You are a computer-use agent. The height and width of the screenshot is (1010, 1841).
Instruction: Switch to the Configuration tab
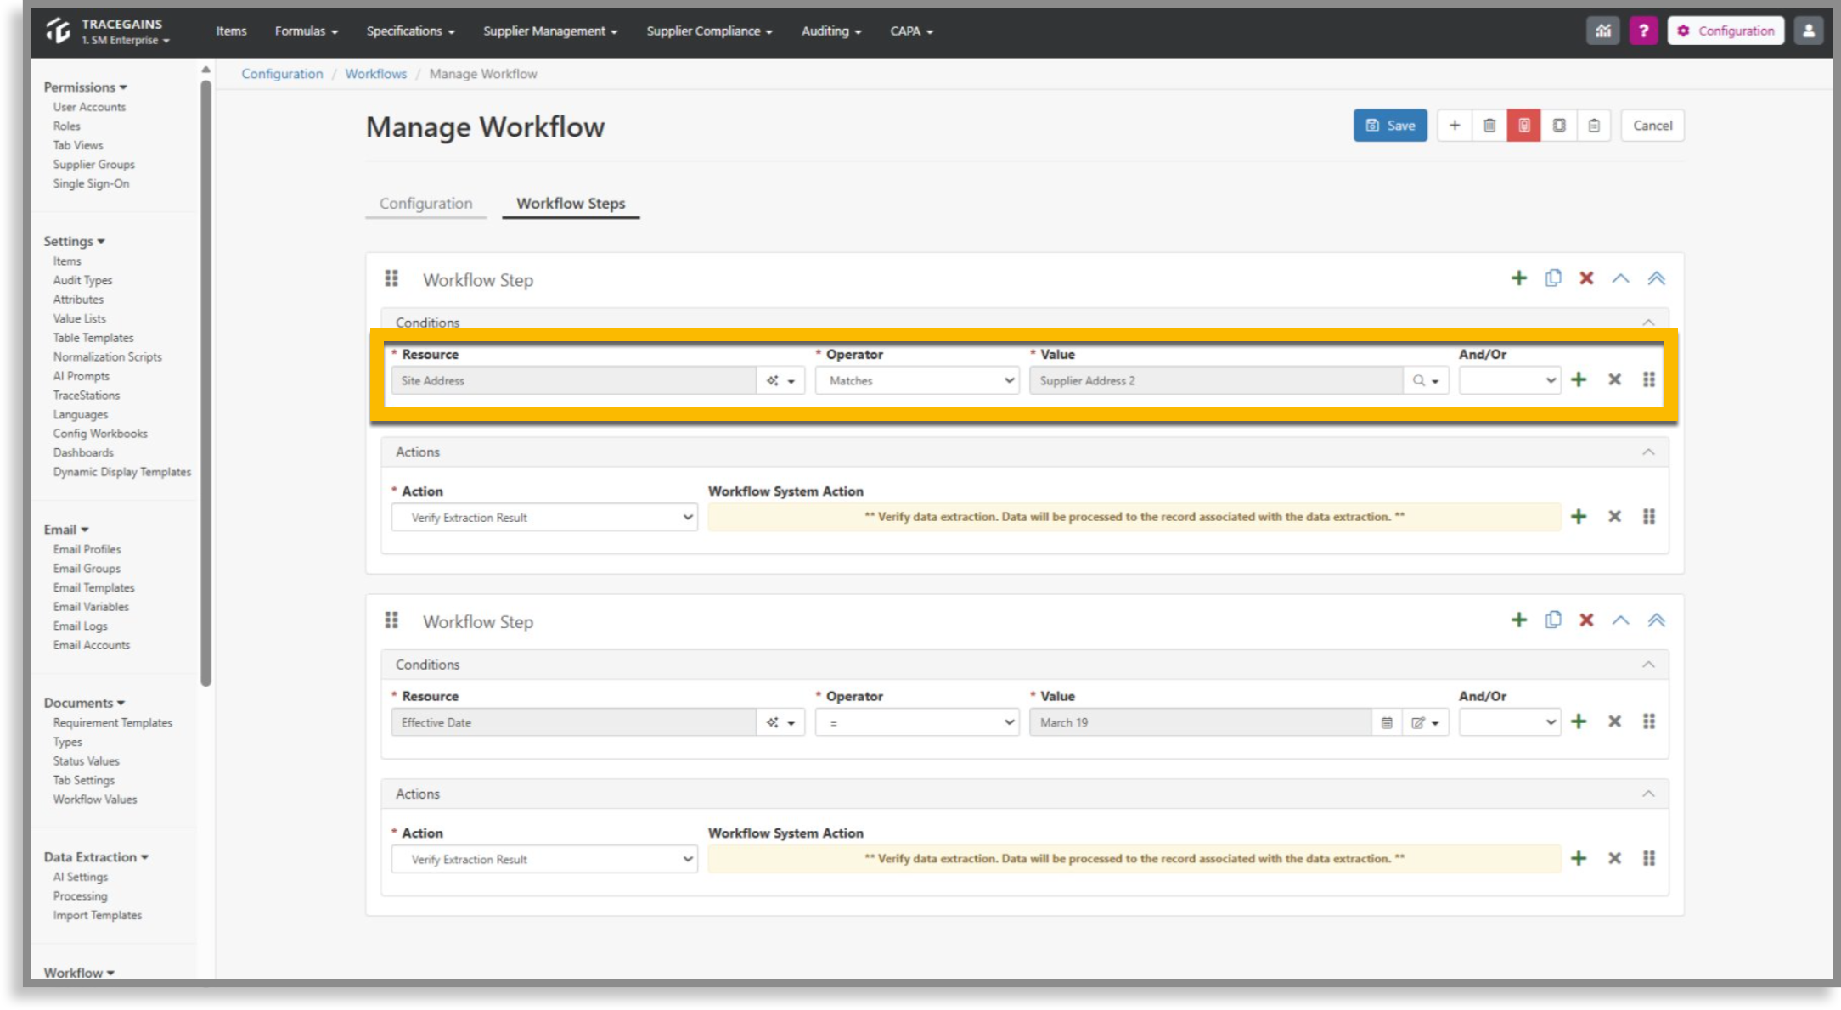coord(425,203)
